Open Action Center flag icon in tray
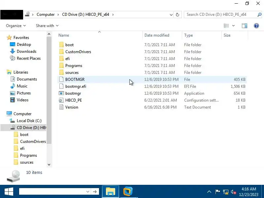The image size is (264, 198). [217, 192]
